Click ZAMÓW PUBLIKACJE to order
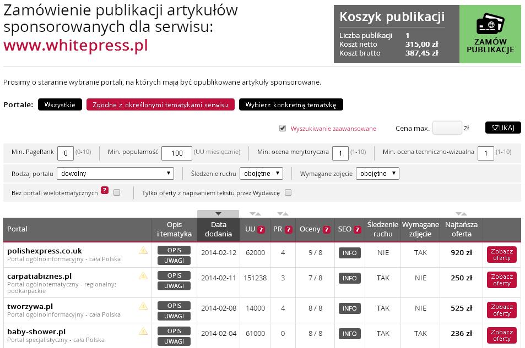This screenshot has height=348, width=525. click(490, 34)
